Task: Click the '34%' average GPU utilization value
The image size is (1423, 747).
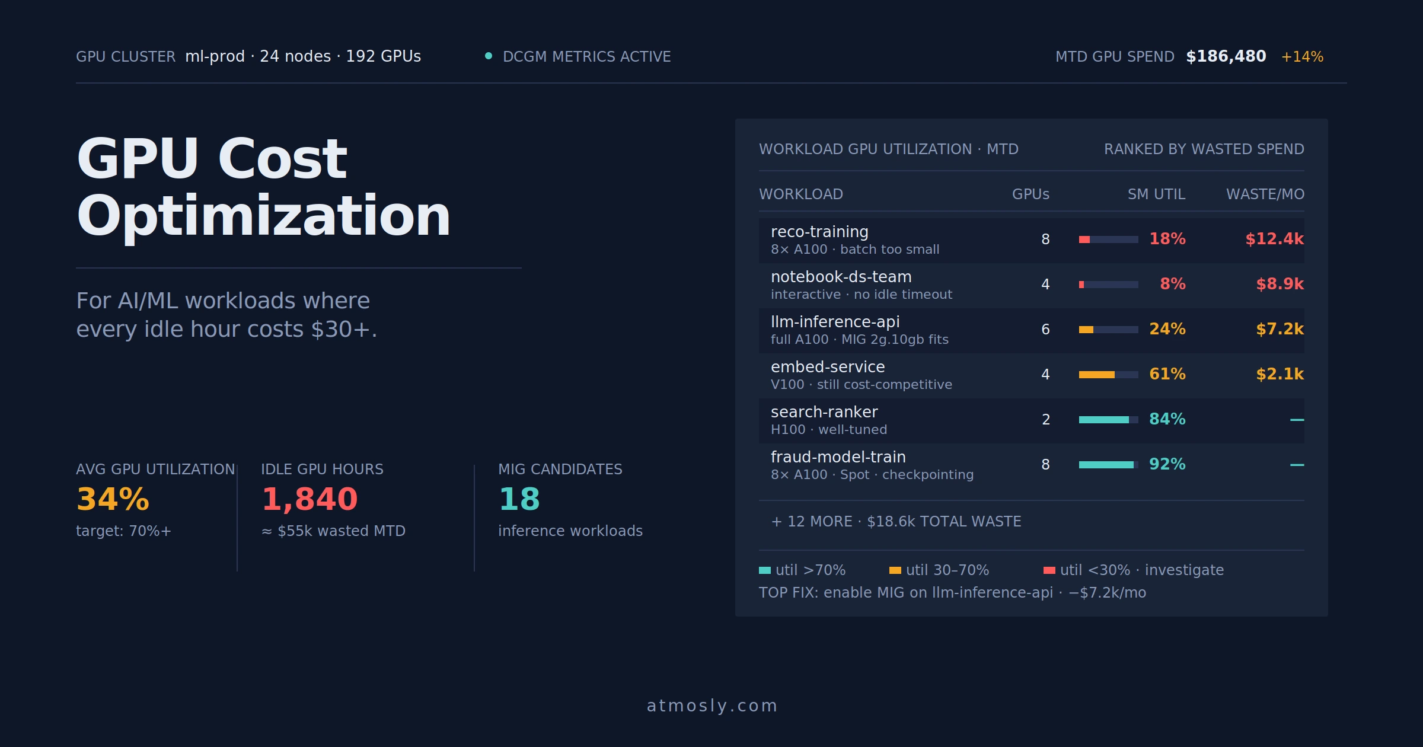Action: click(x=113, y=499)
